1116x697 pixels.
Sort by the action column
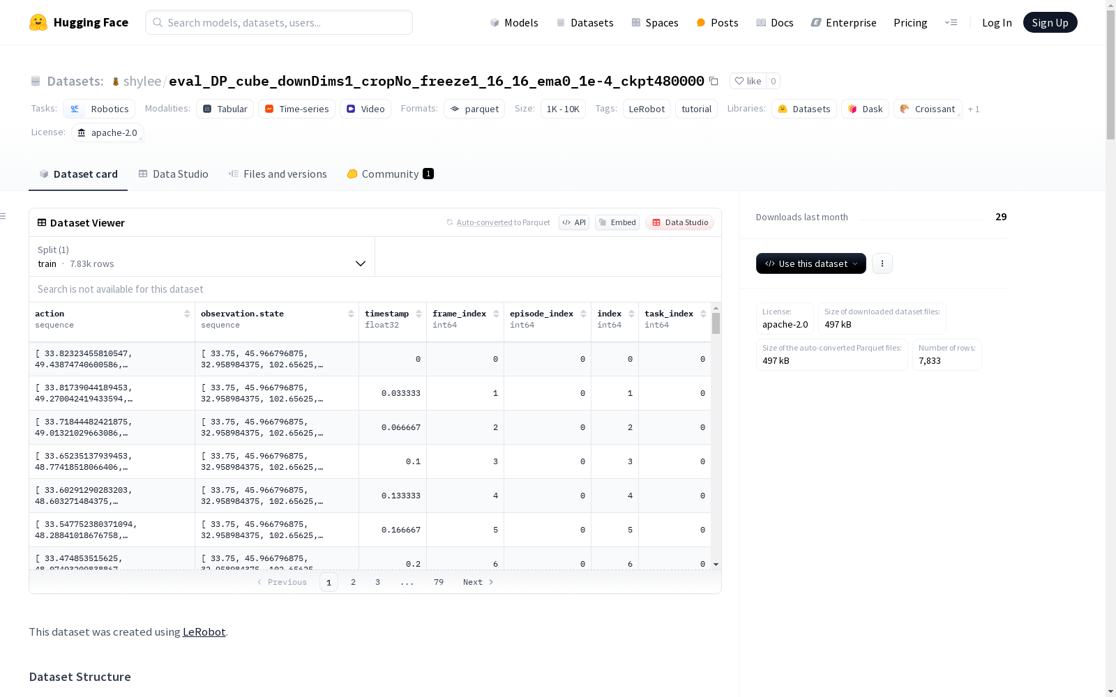coord(187,314)
